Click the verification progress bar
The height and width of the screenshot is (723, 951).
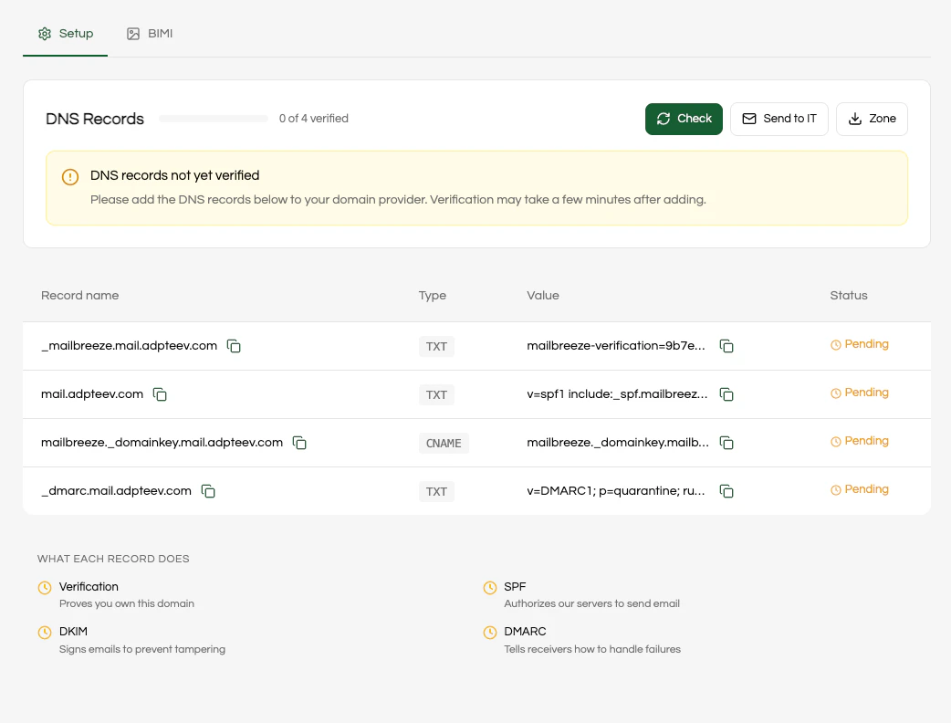(x=214, y=119)
